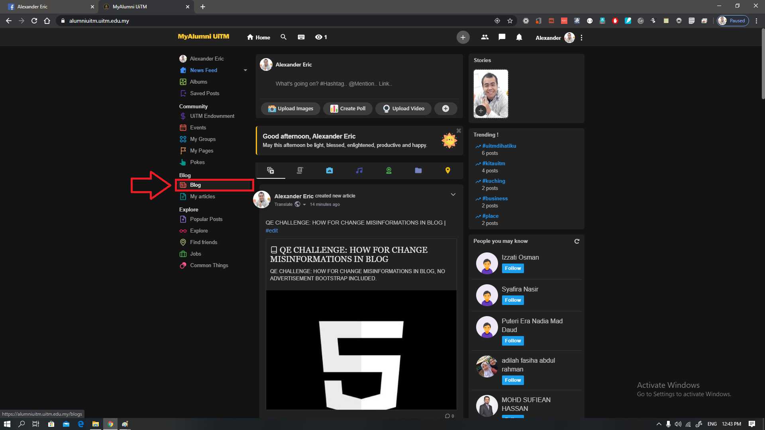Select the photos filter tab
This screenshot has height=430, width=765.
(x=330, y=170)
